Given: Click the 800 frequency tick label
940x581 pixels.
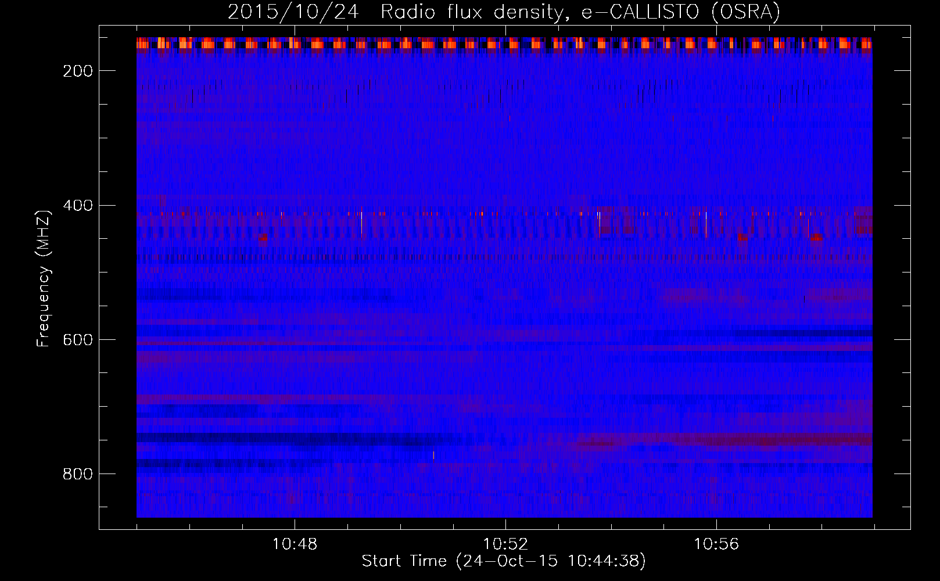Looking at the screenshot, I should 78,474.
